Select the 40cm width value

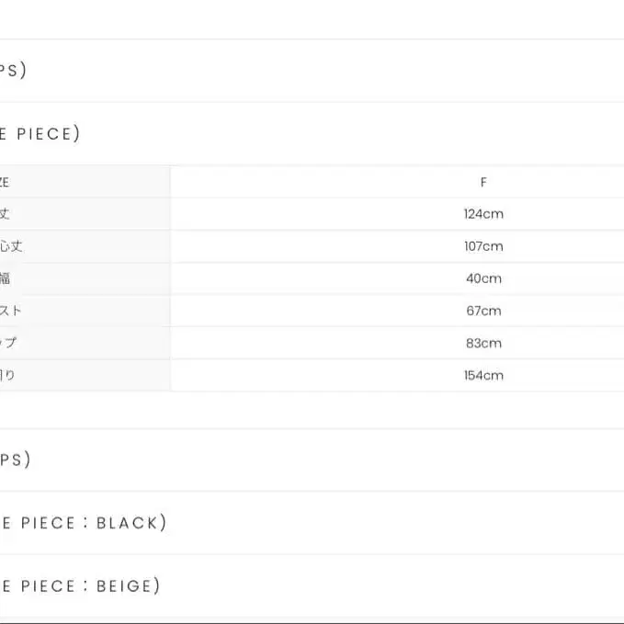(483, 278)
